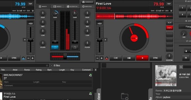191x100 pixels.
Task: Click the right channel LOW EQ knob
Action: [87, 32]
